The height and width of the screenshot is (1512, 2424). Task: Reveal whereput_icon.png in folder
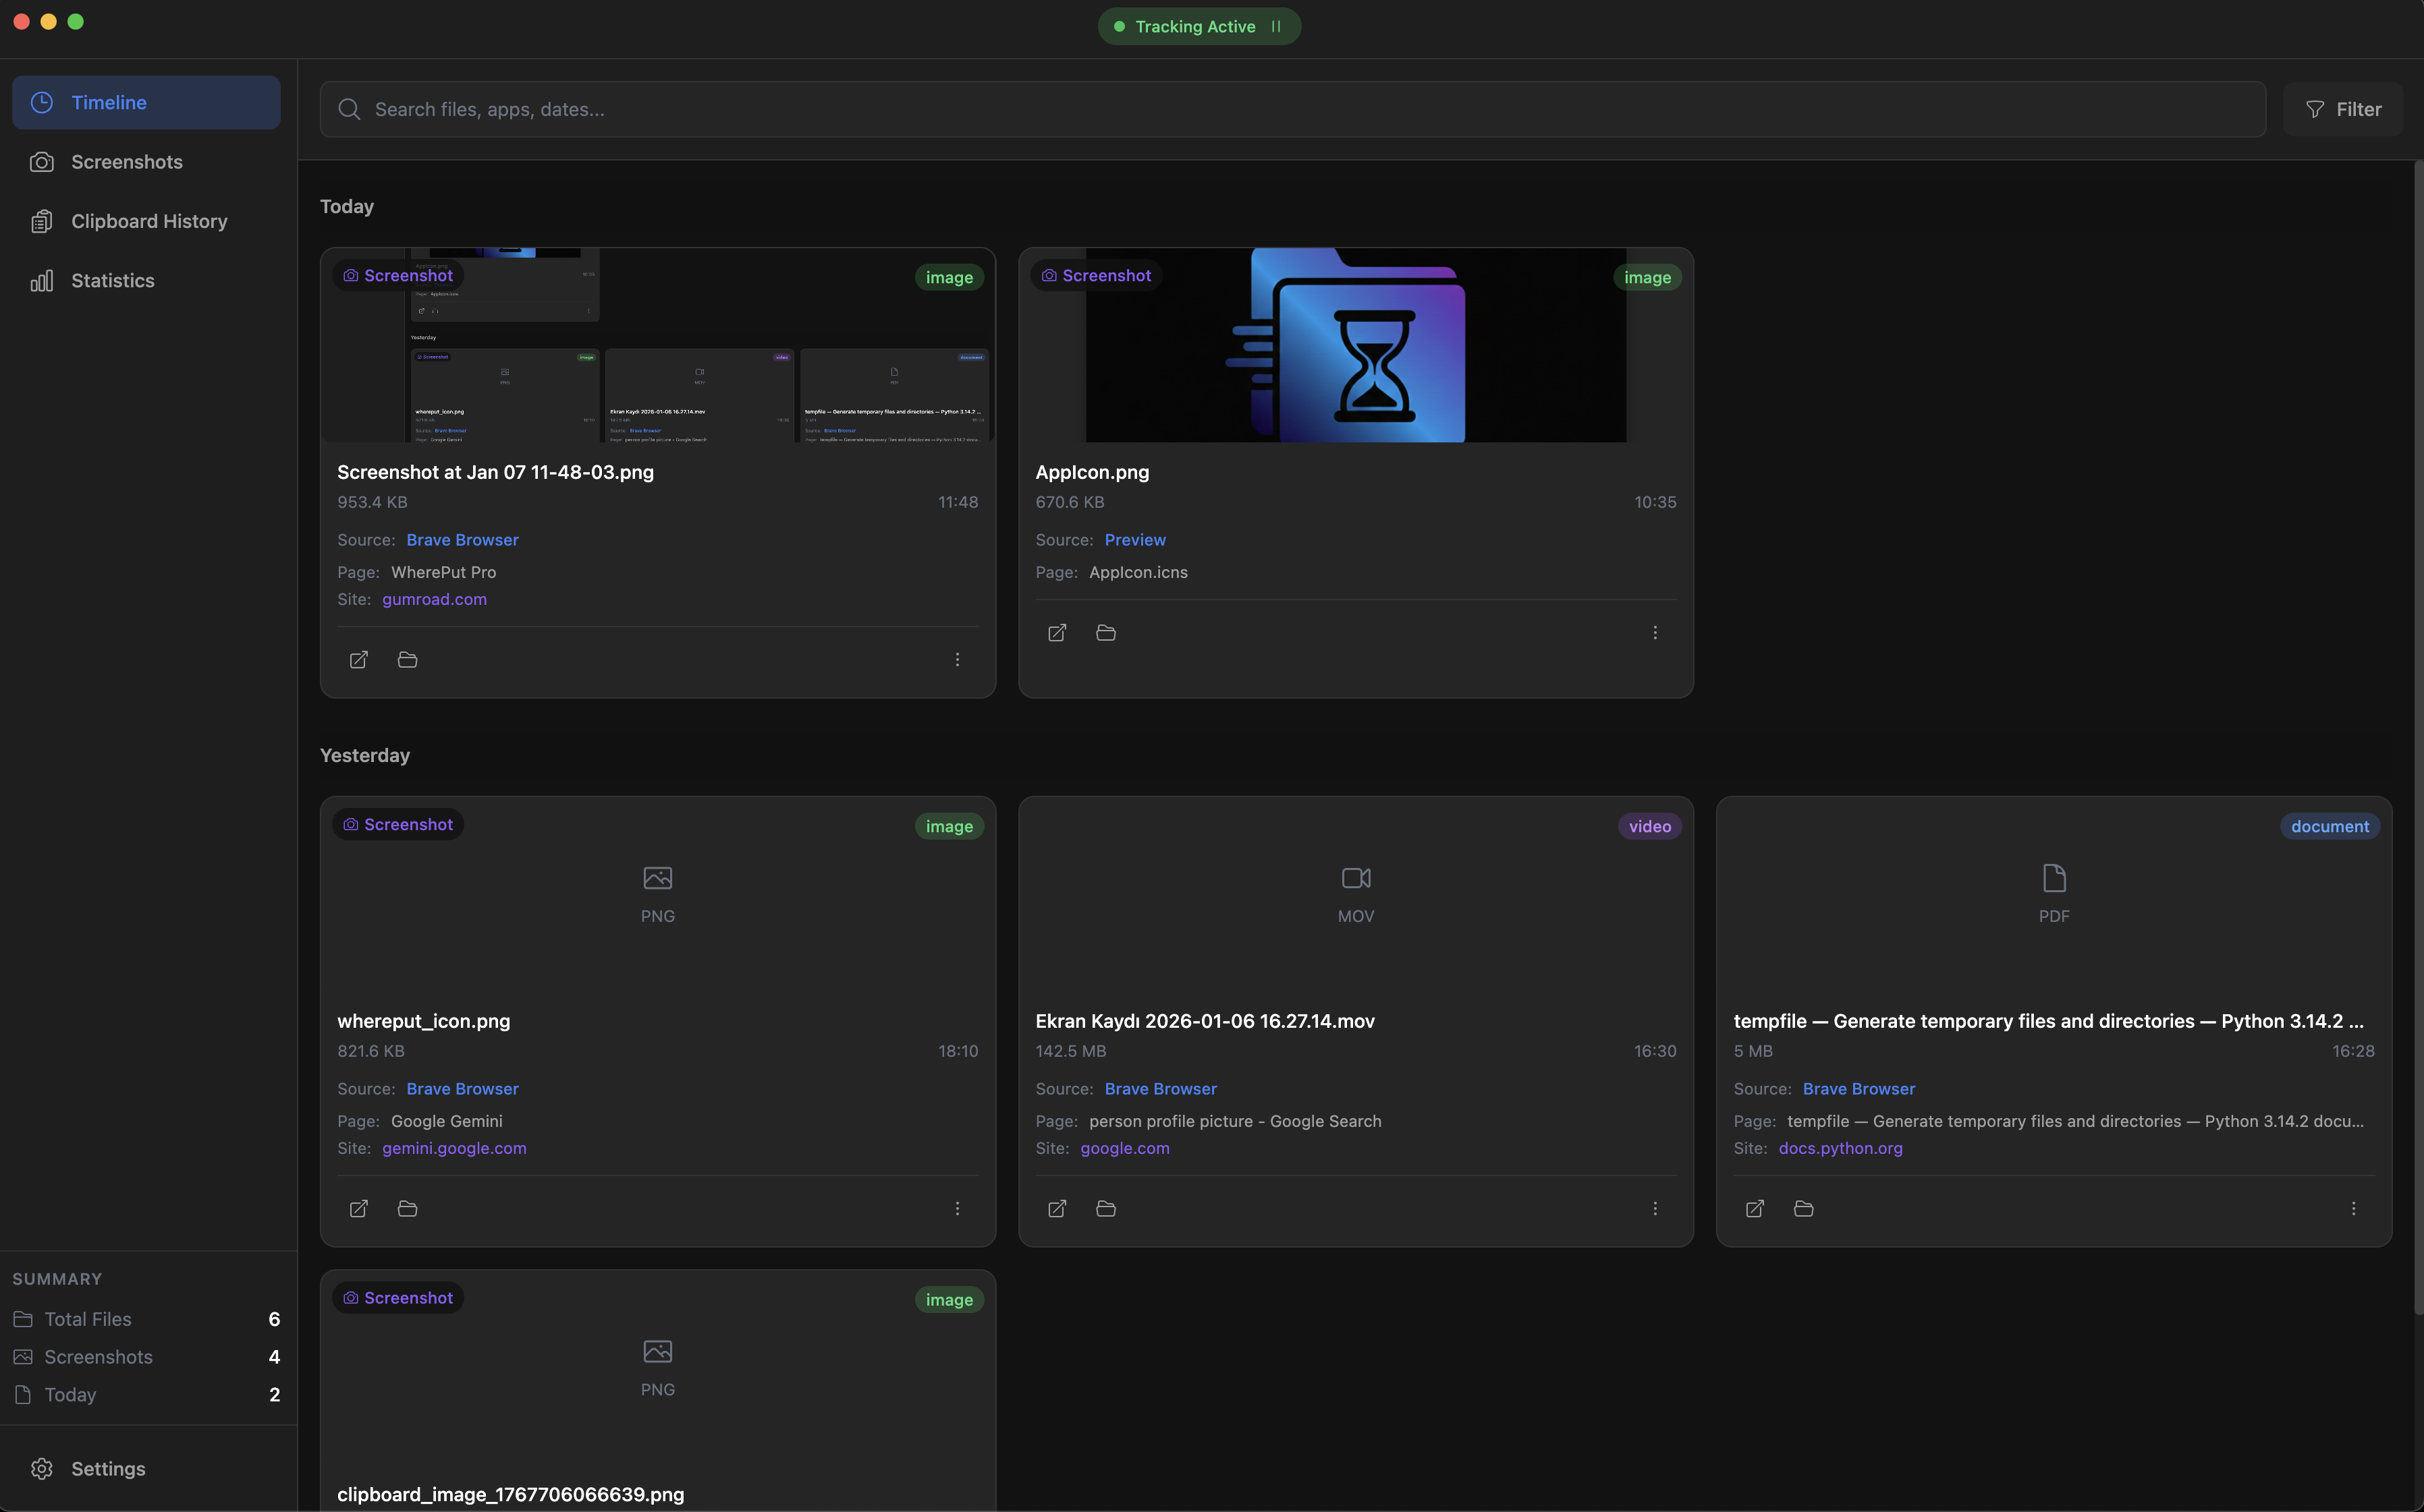(x=407, y=1209)
